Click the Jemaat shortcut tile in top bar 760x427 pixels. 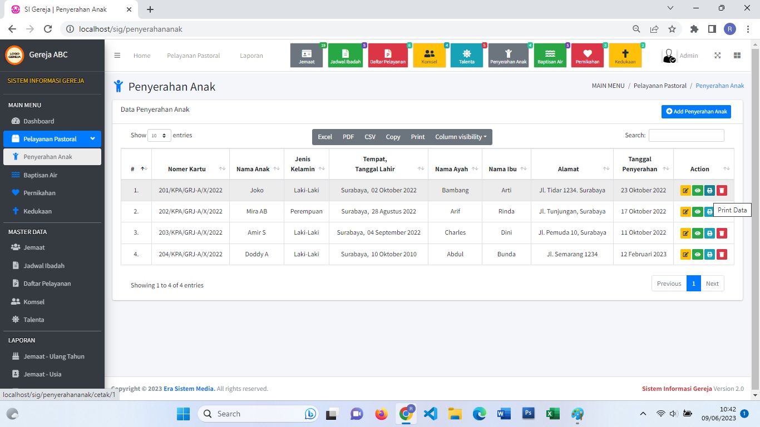coord(307,56)
